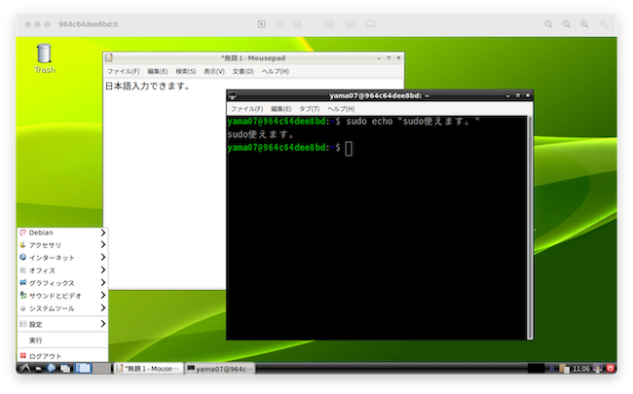Expand the システムツール submenu
This screenshot has width=633, height=394.
(x=62, y=308)
